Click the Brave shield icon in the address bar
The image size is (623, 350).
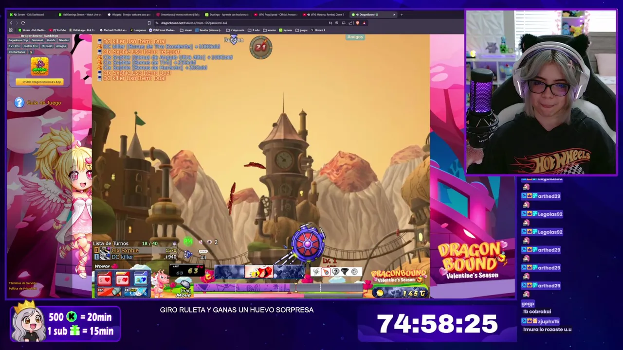[357, 23]
